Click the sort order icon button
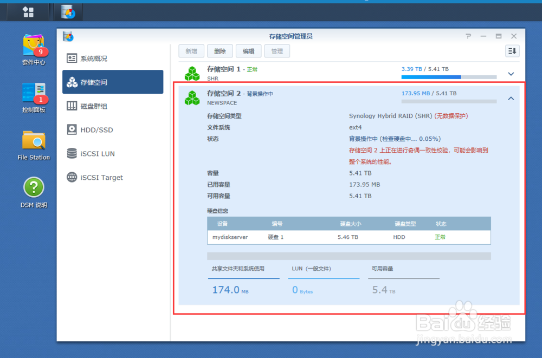542x358 pixels. (512, 51)
